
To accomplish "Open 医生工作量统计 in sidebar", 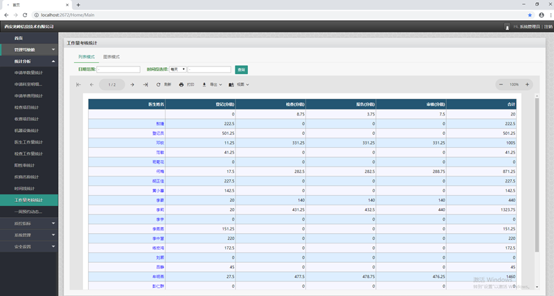I will click(29, 142).
